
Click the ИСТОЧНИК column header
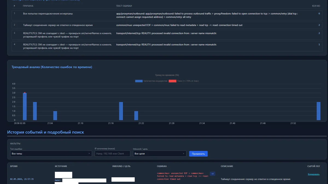tap(61, 166)
